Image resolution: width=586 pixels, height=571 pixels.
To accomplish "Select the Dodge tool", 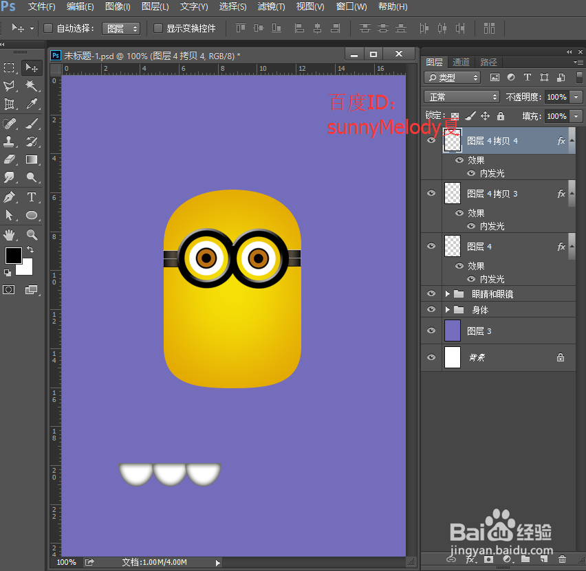I will (32, 177).
